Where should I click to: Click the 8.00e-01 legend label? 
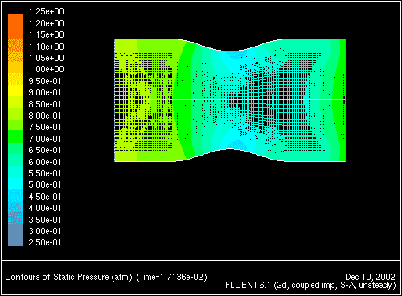45,116
